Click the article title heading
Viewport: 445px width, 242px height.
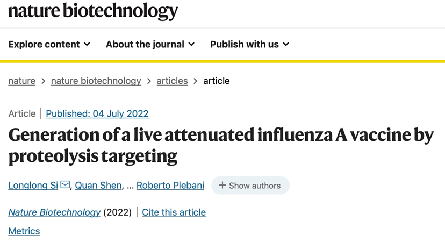tap(220, 145)
